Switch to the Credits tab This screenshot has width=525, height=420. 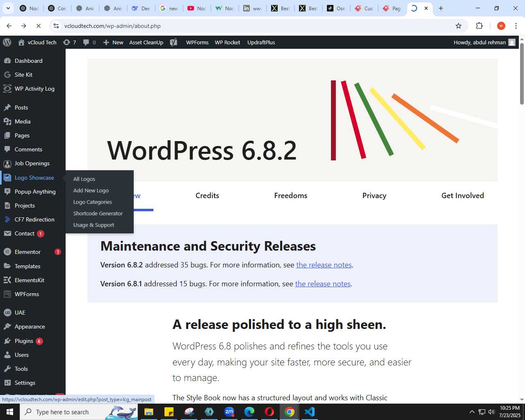click(x=207, y=196)
